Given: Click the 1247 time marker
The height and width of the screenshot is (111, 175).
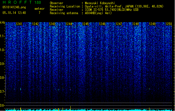Looking at the screenshot, I should click(119, 24).
